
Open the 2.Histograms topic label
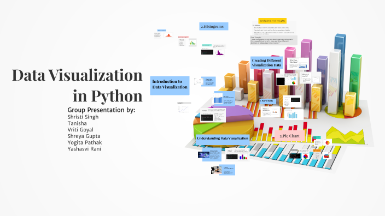[x=214, y=26]
